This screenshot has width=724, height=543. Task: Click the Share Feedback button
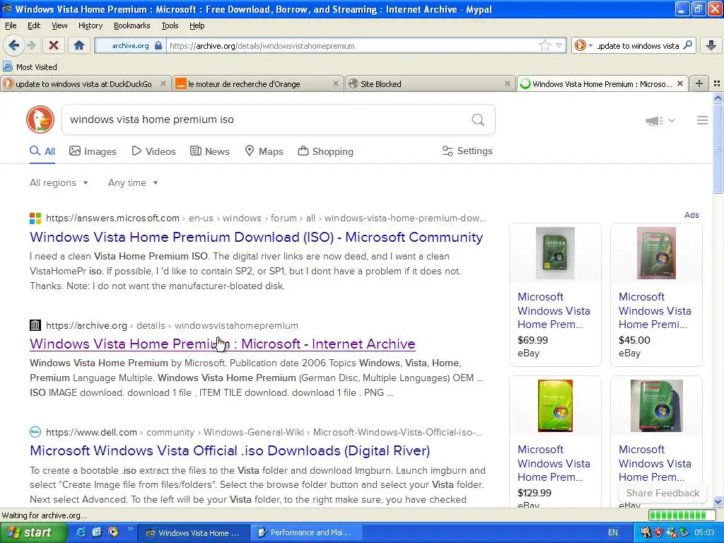[x=662, y=493]
